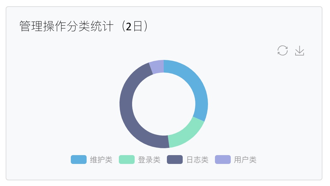This screenshot has height=186, width=330.
Task: Toggle the dark 日志类 legend swatch
Action: 175,160
